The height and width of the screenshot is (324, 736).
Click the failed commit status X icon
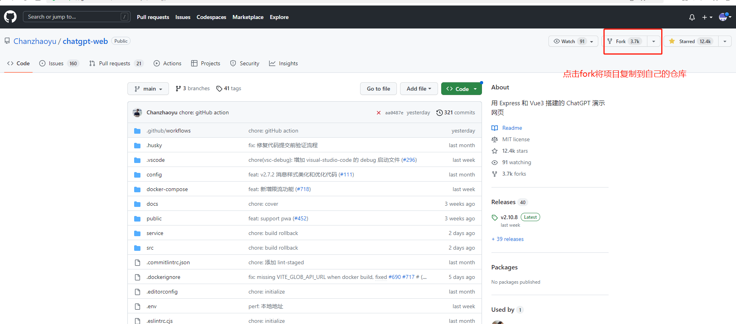pyautogui.click(x=378, y=113)
